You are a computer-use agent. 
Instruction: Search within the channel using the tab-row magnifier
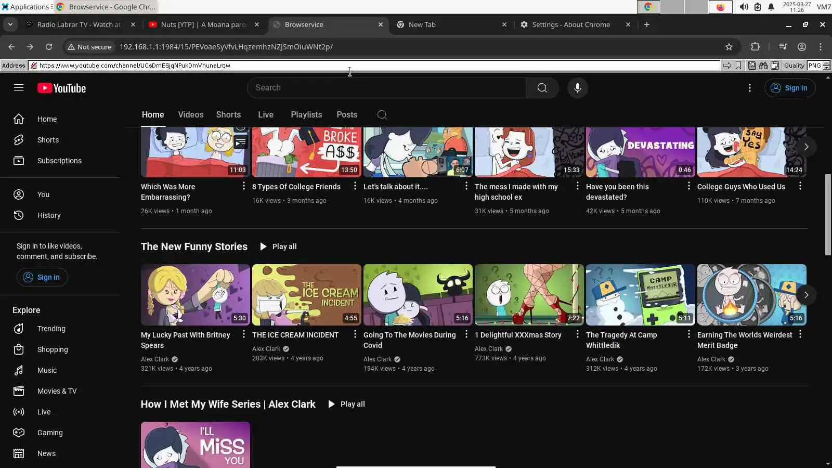tap(382, 115)
